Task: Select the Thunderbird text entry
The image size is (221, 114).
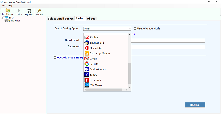Action: (97, 43)
